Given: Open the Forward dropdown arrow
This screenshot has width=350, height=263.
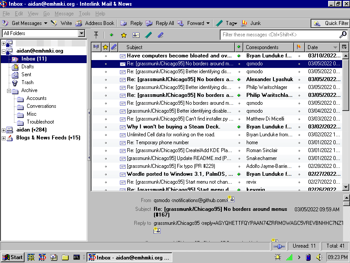Looking at the screenshot, I should click(208, 23).
